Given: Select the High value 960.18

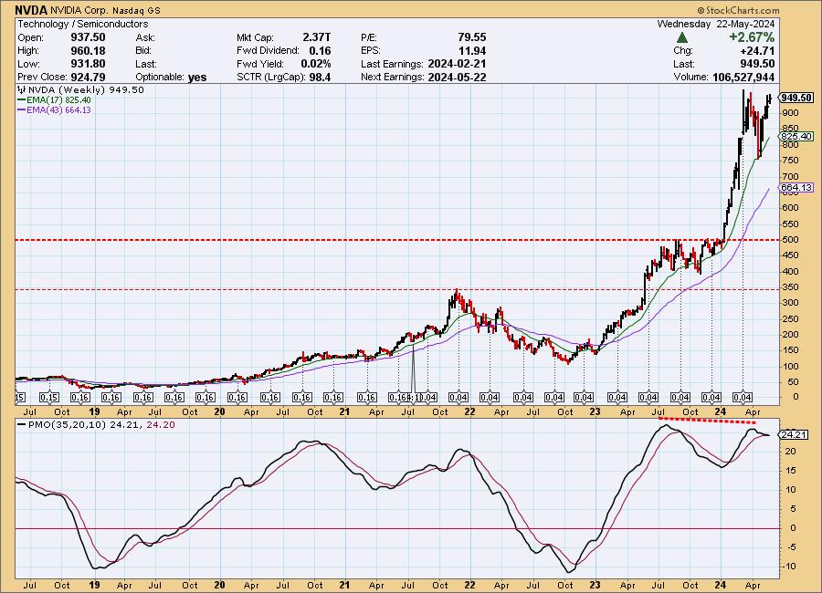Looking at the screenshot, I should point(88,50).
